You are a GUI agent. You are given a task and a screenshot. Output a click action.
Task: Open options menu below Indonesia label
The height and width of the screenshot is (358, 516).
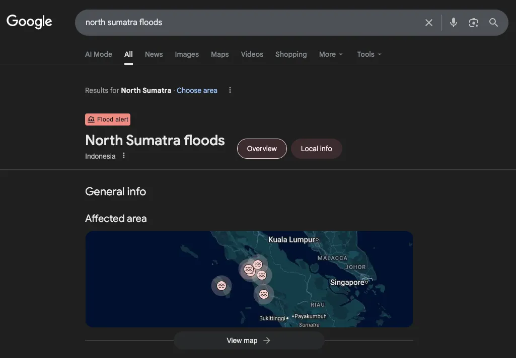click(123, 156)
